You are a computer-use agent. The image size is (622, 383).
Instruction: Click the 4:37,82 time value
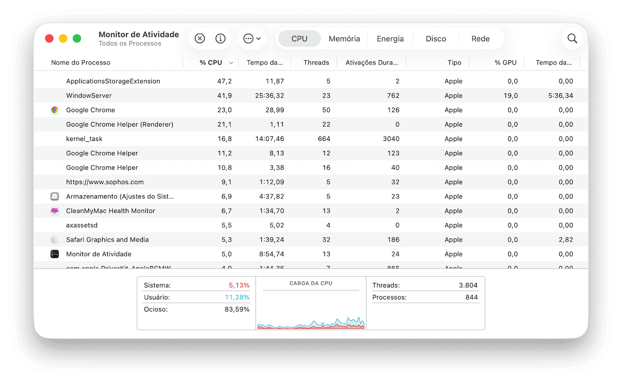[x=272, y=196]
